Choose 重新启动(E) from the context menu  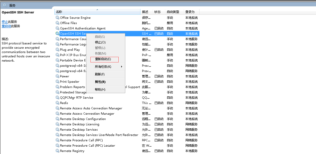pos(103,59)
